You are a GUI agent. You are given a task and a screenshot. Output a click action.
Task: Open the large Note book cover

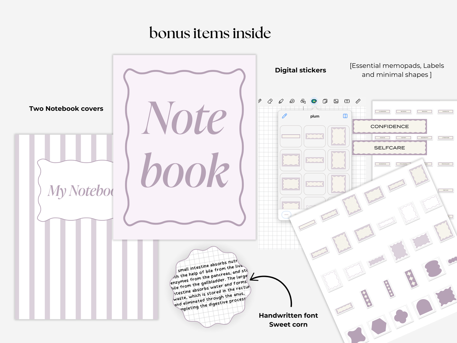click(184, 147)
